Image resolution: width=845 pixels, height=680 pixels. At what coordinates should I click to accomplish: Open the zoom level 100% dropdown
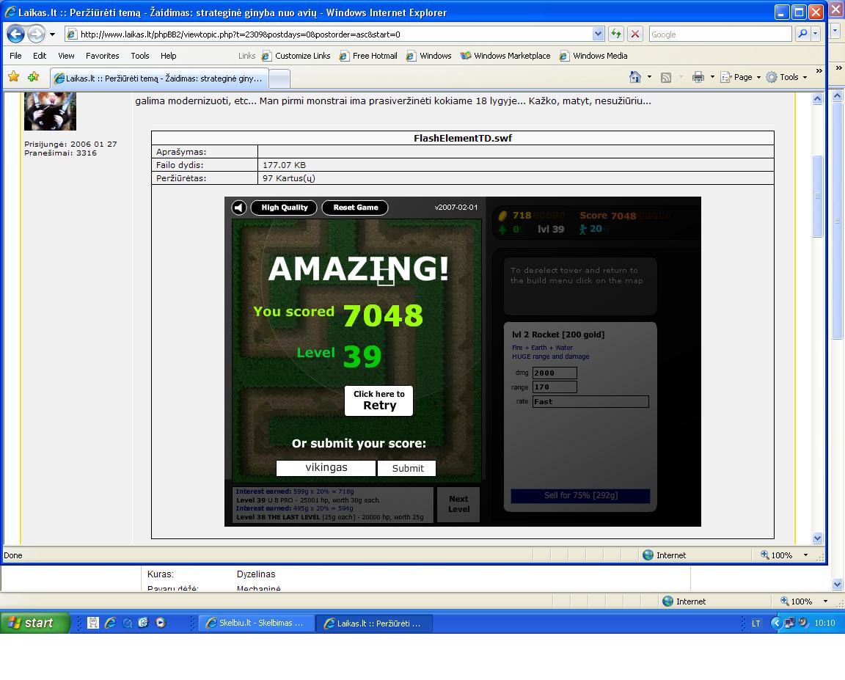805,555
